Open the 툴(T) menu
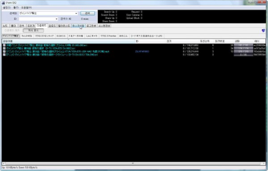Screen dimensions: 268x171 (x=16, y=8)
